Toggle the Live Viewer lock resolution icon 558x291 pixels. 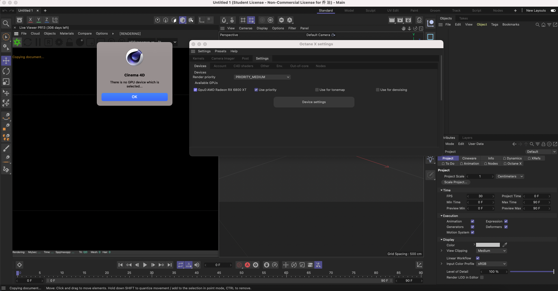(69, 42)
